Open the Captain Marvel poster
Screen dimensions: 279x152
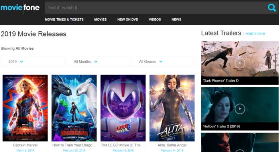(25, 108)
